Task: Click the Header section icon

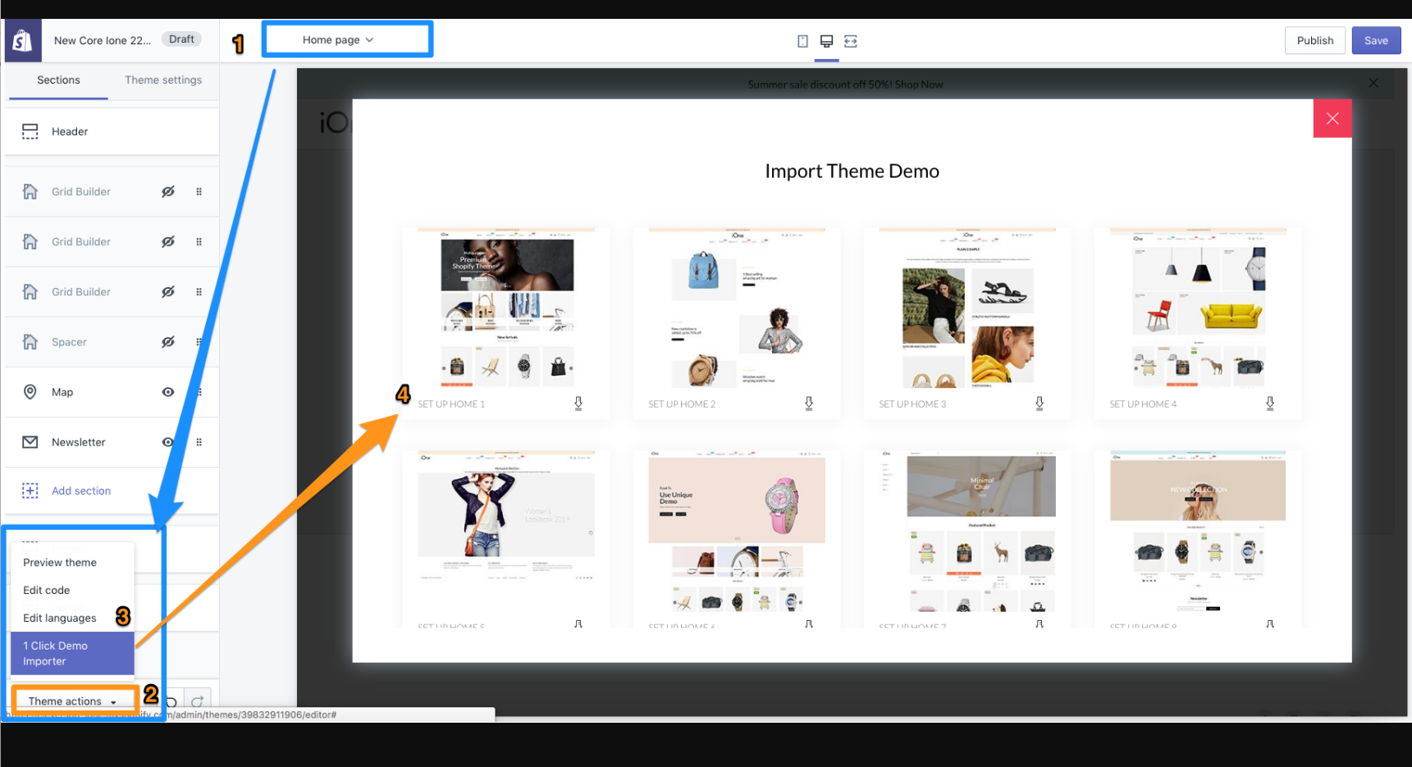Action: 30,131
